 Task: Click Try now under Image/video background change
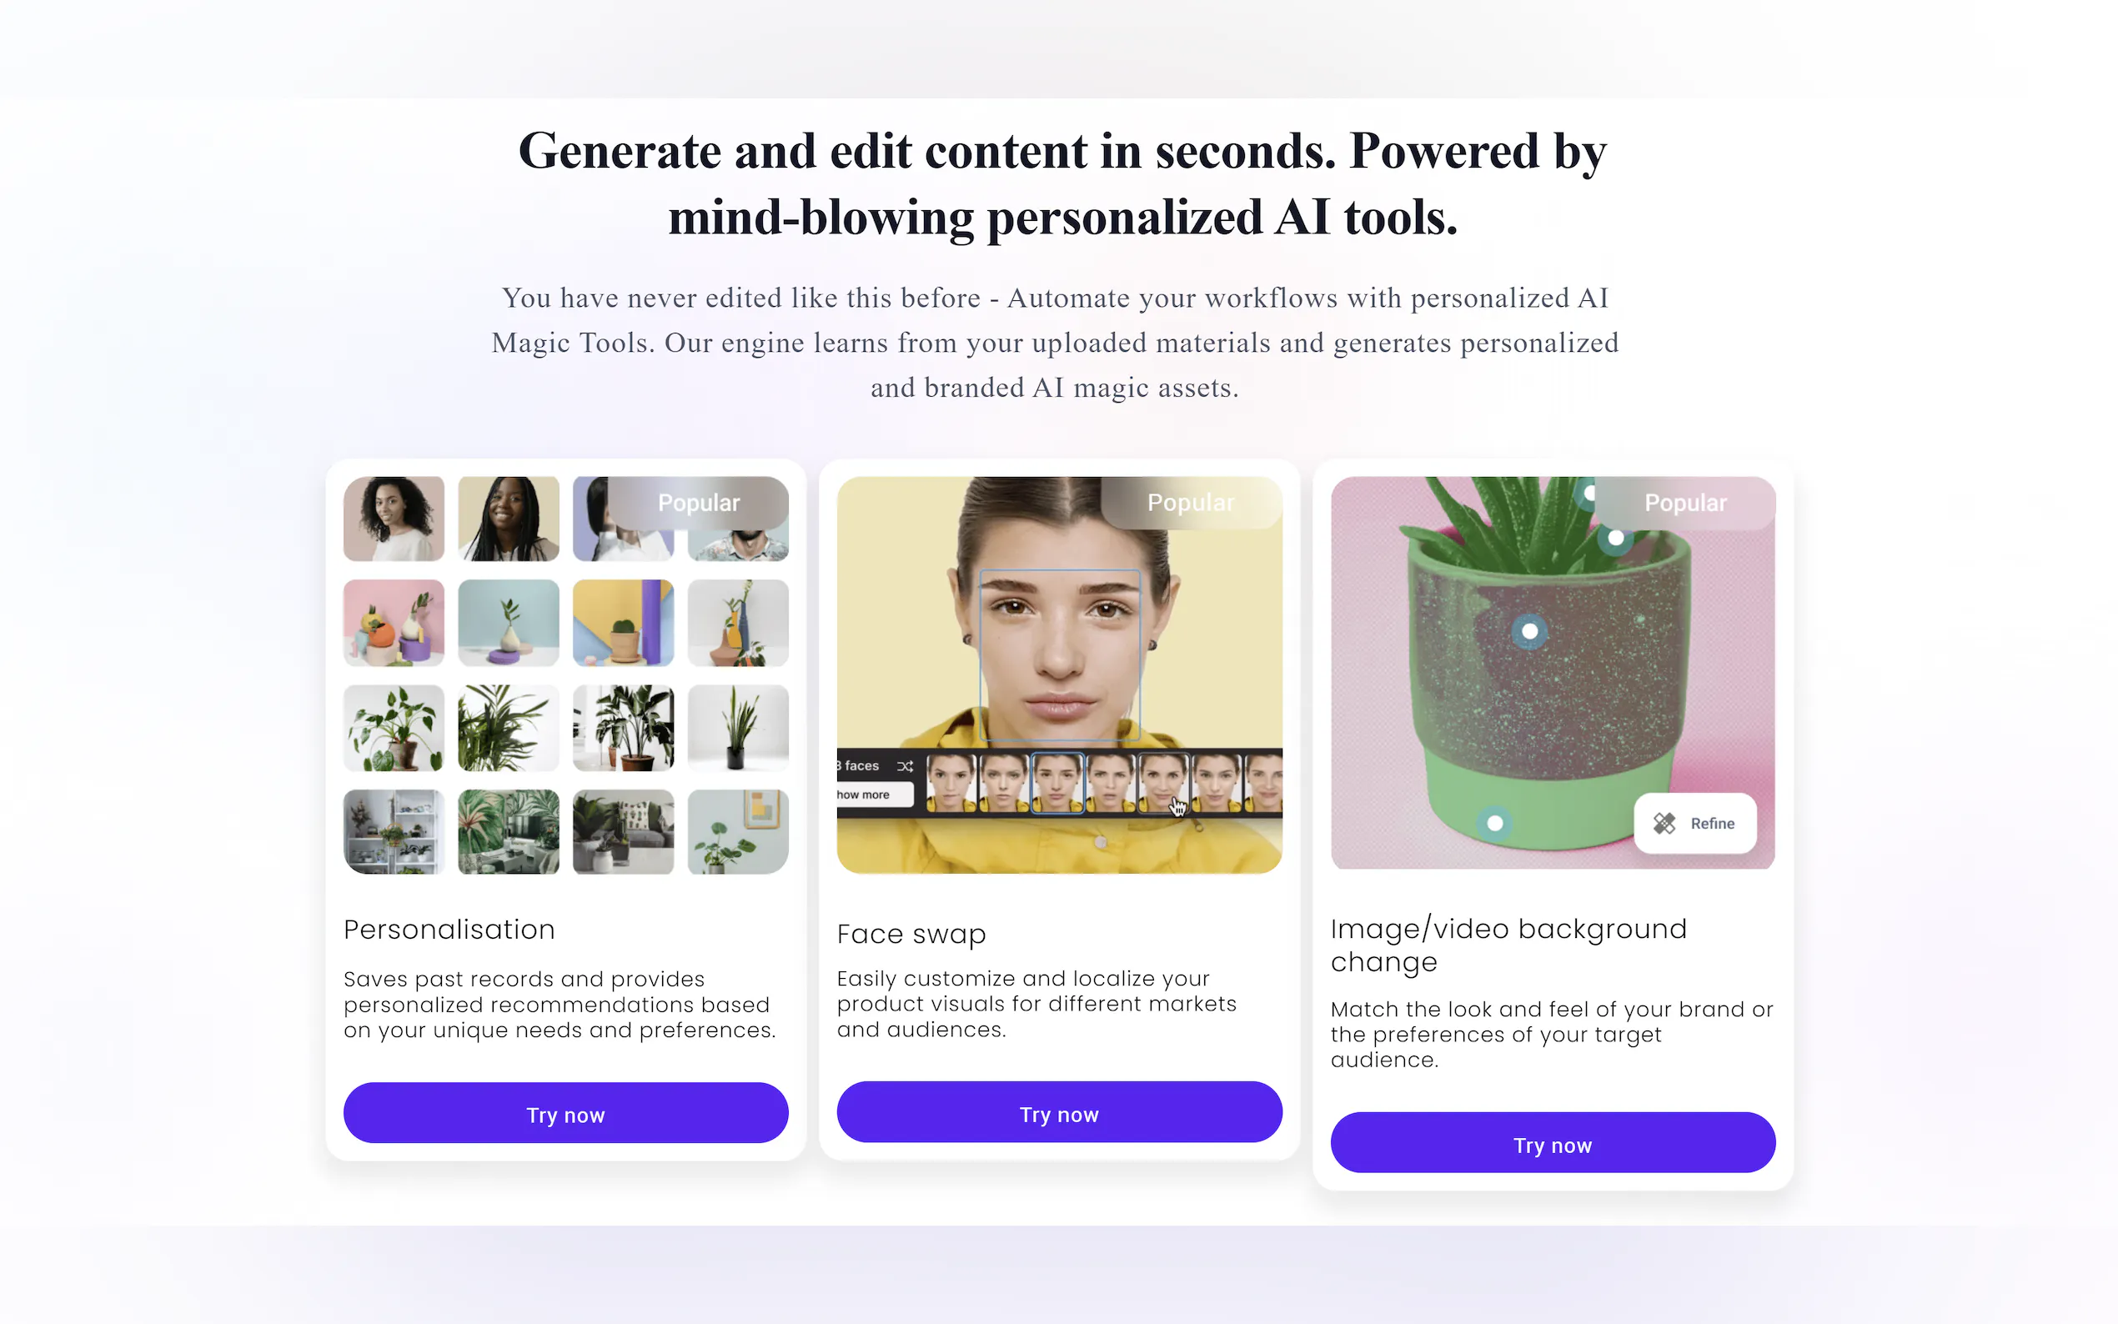pos(1553,1143)
